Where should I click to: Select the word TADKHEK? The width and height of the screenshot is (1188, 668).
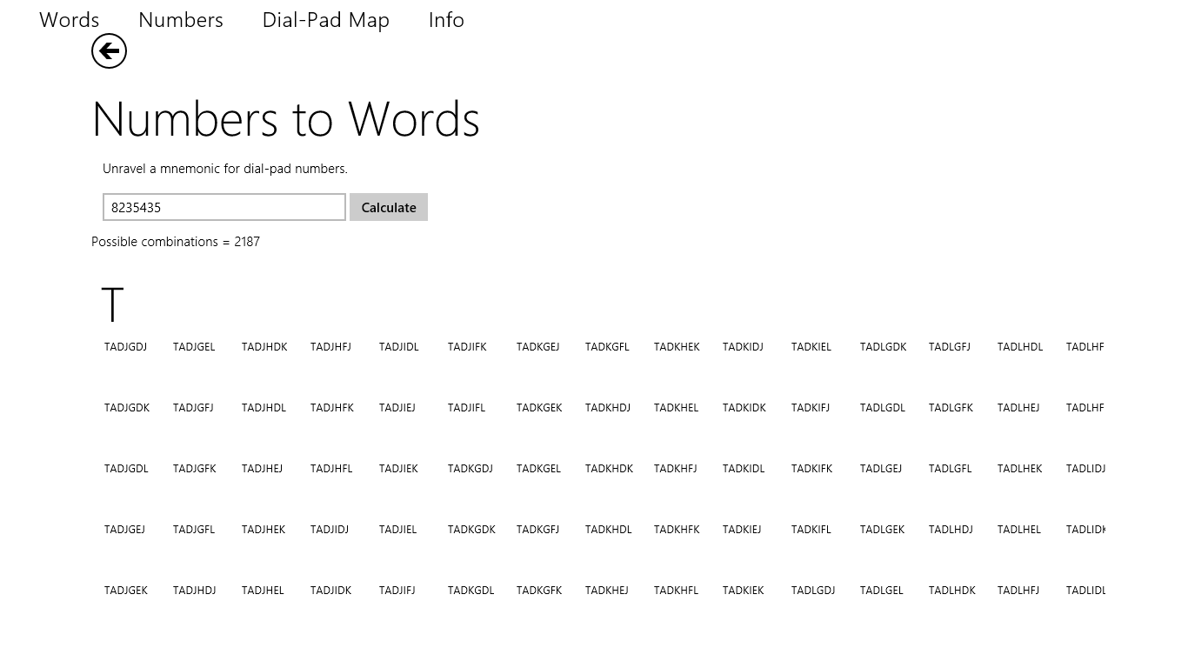[x=677, y=347]
